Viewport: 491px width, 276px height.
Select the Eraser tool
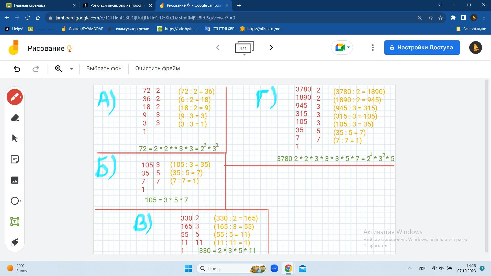(15, 118)
